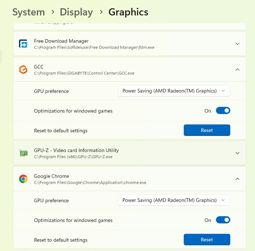Viewport: 255px width, 251px height.
Task: Open GPU preference dropdown for Google Chrome
Action: (x=174, y=200)
